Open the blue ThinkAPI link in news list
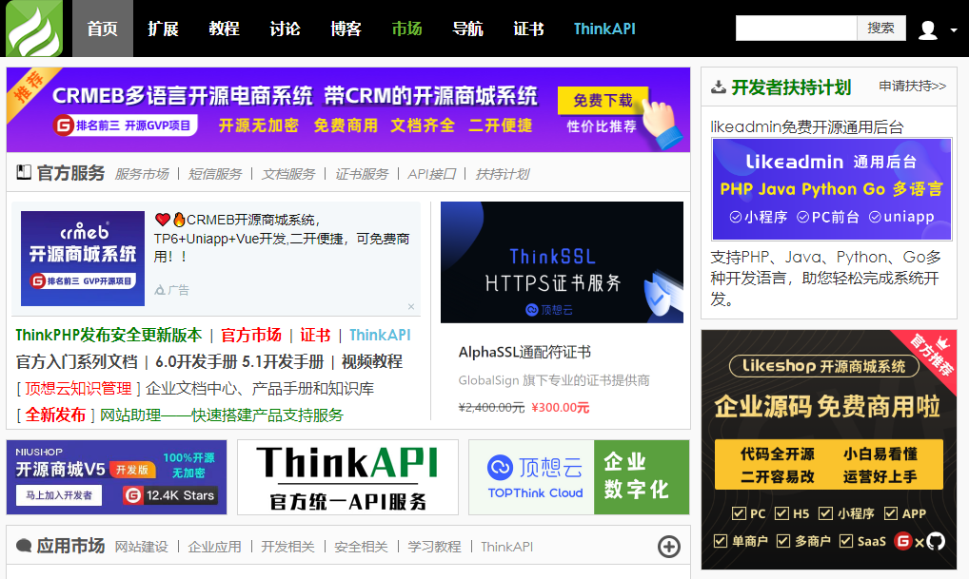The image size is (969, 579). (x=380, y=336)
